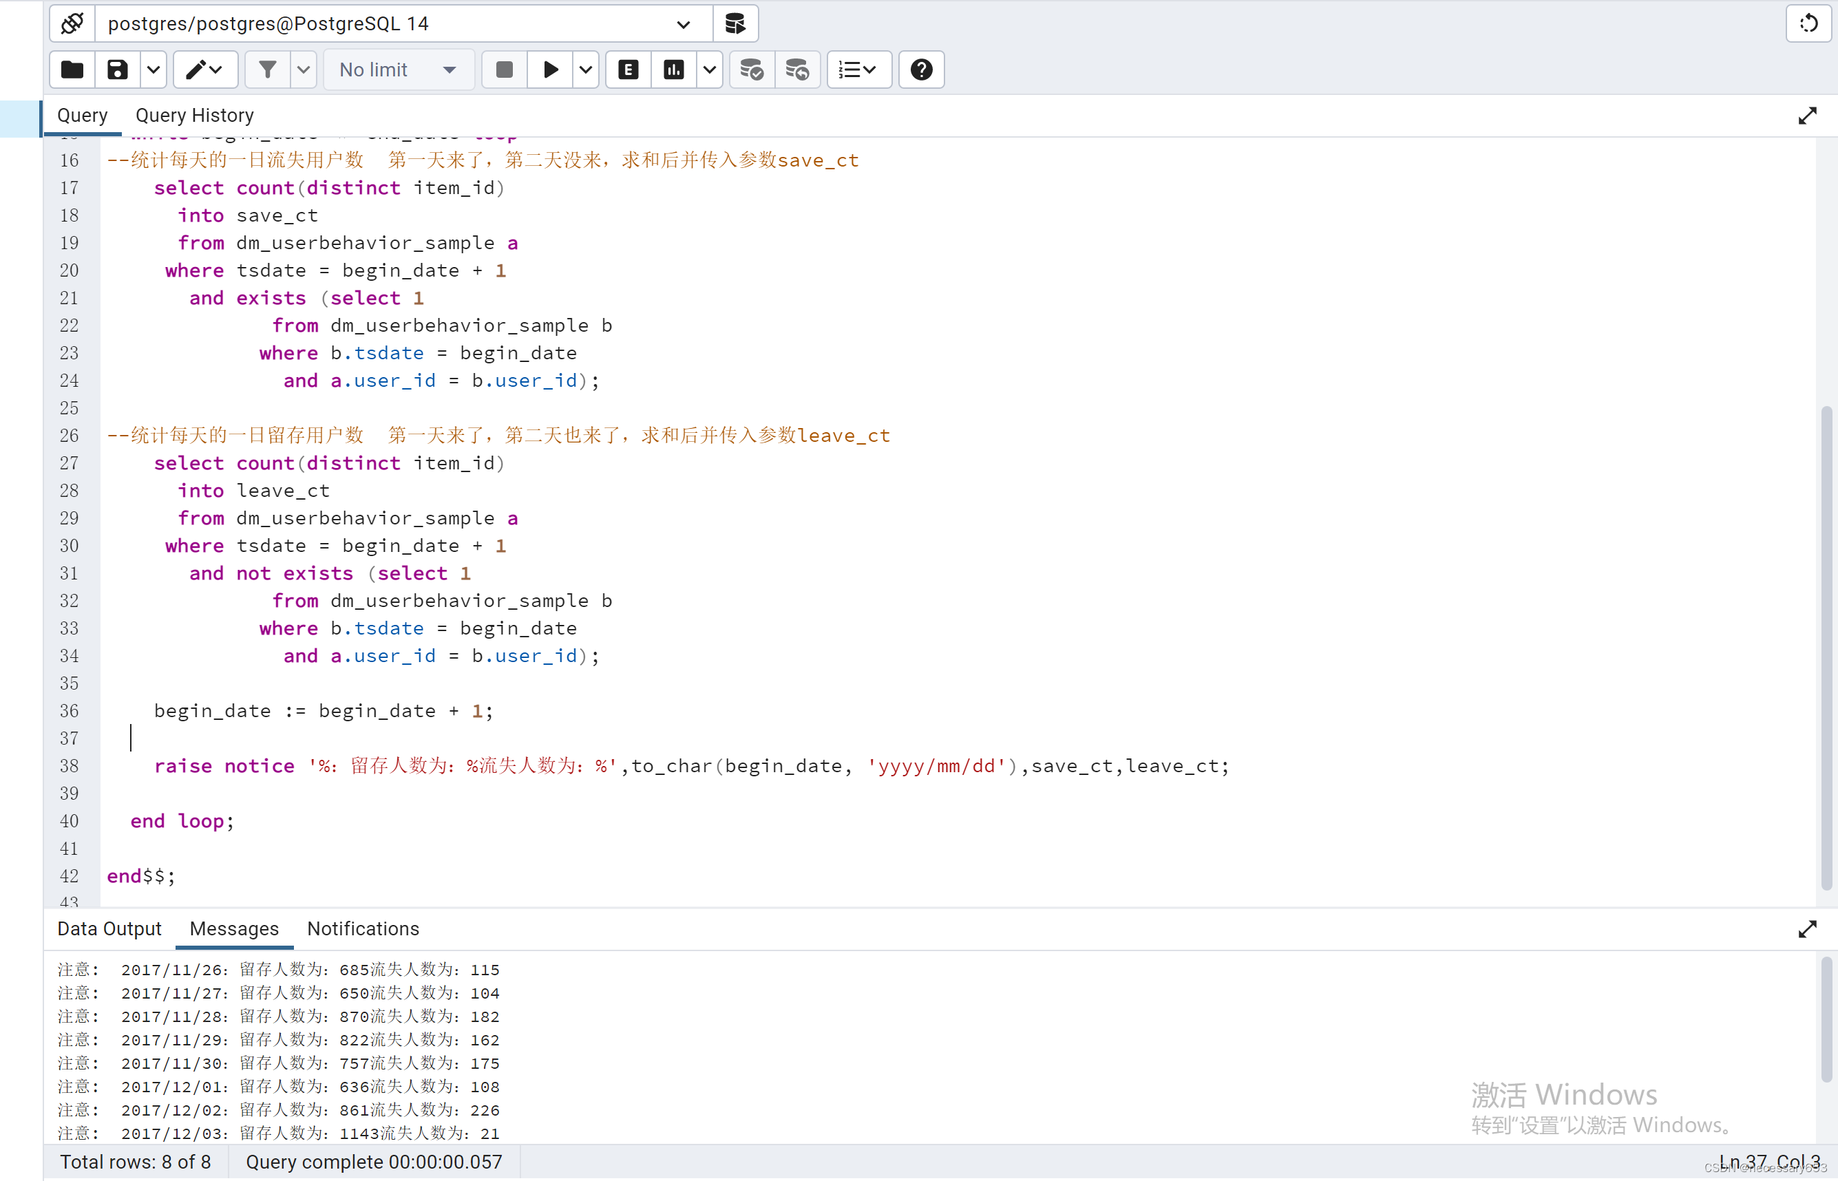Open the Query Tool help
Image resolution: width=1838 pixels, height=1181 pixels.
pos(920,69)
